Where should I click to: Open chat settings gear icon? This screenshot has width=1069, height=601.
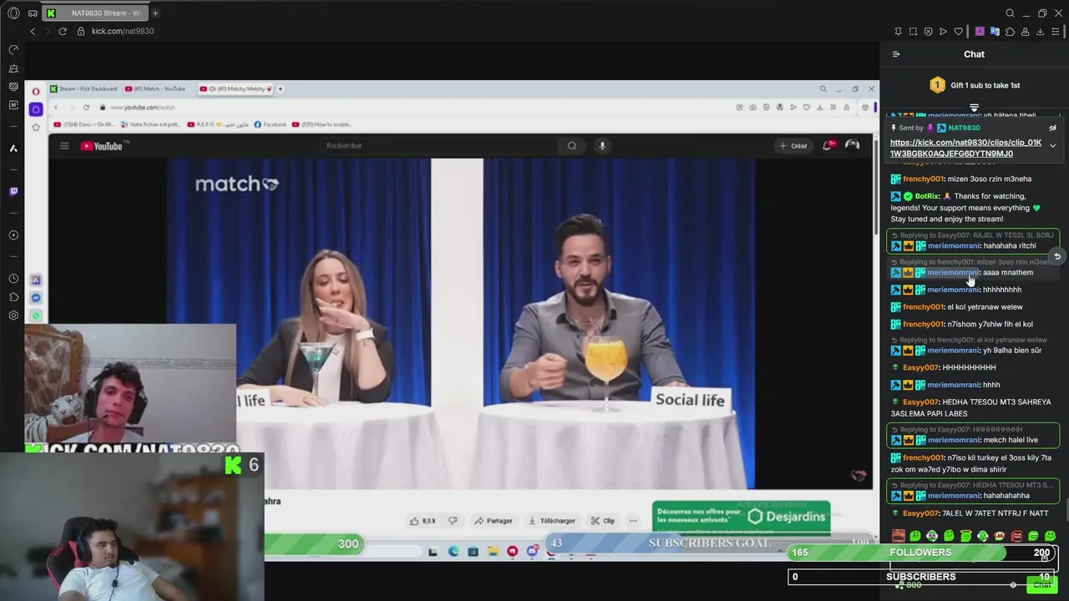[x=1013, y=585]
